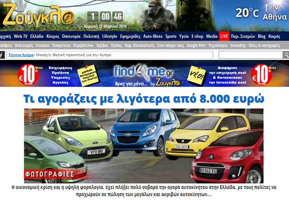
Task: Open the Web TV section
Action: point(20,36)
